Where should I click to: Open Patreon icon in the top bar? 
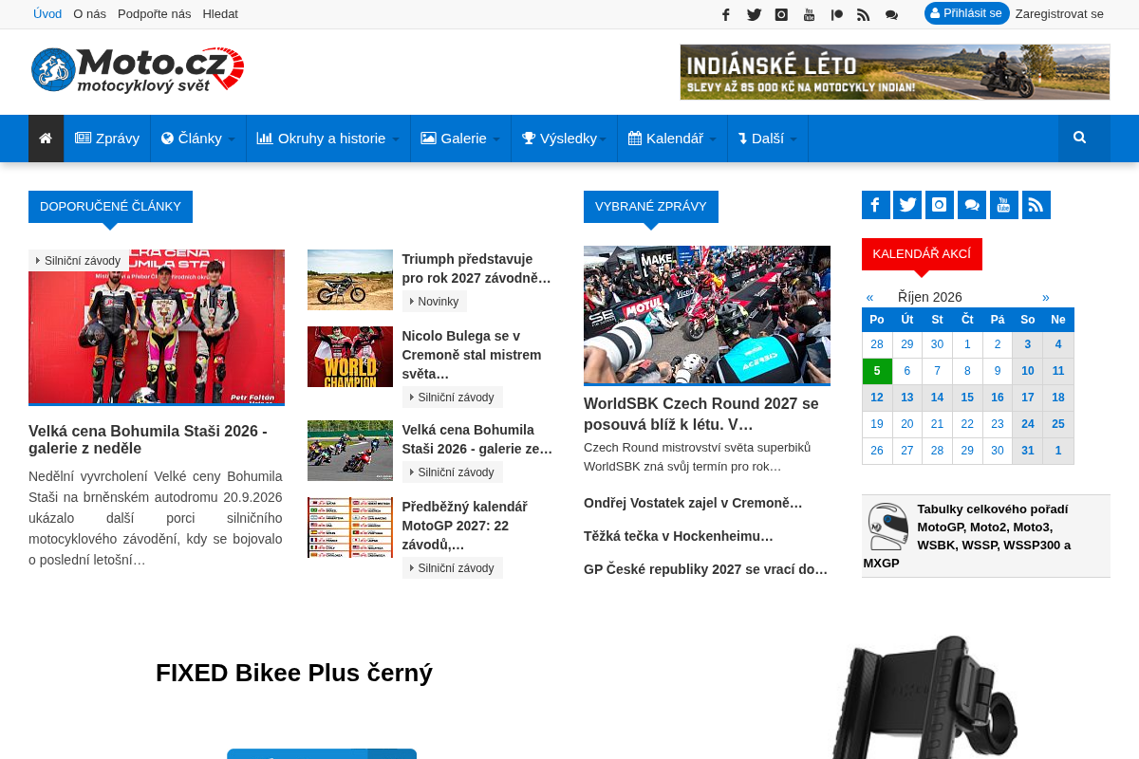836,14
